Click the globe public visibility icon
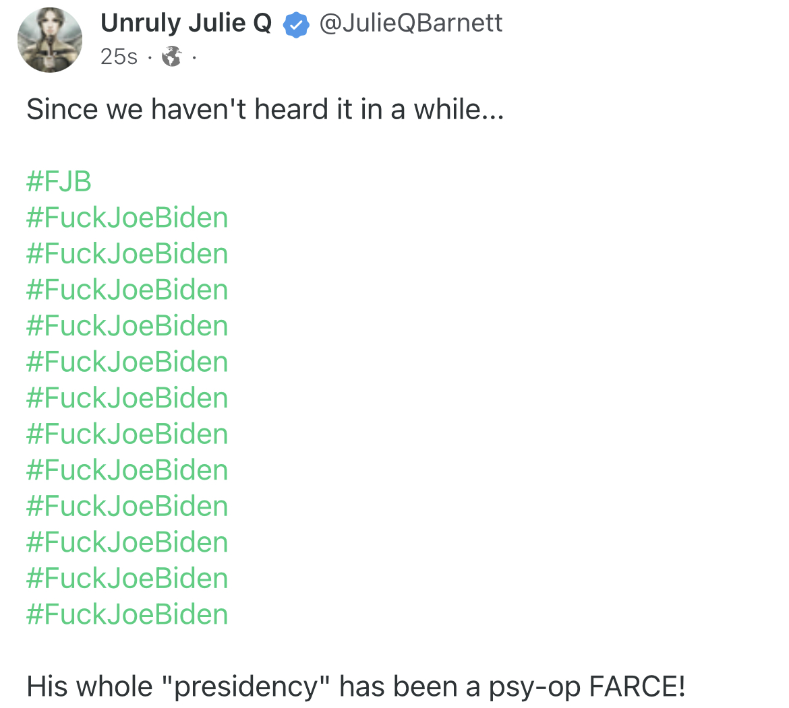Screen dimensions: 789x708 pyautogui.click(x=172, y=57)
